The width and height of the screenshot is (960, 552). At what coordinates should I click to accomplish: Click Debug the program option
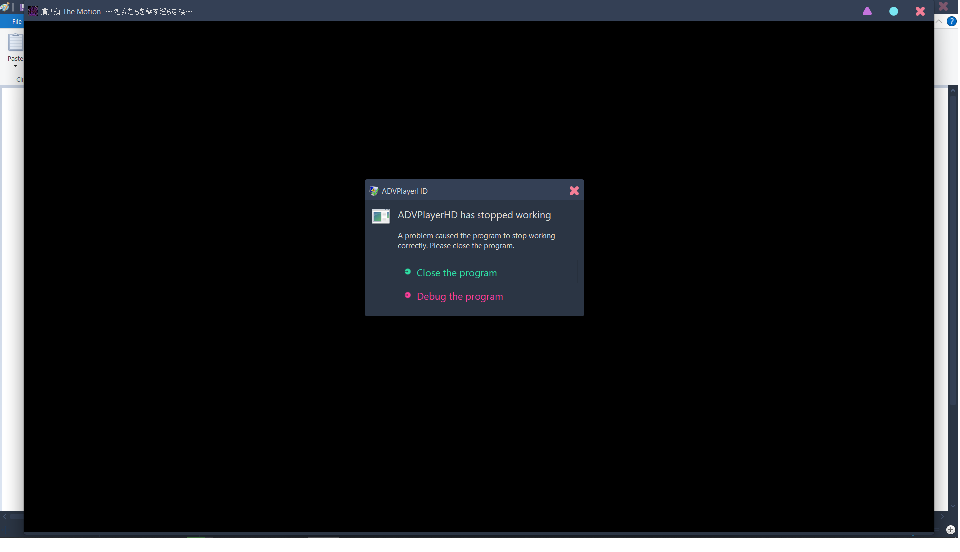point(460,297)
